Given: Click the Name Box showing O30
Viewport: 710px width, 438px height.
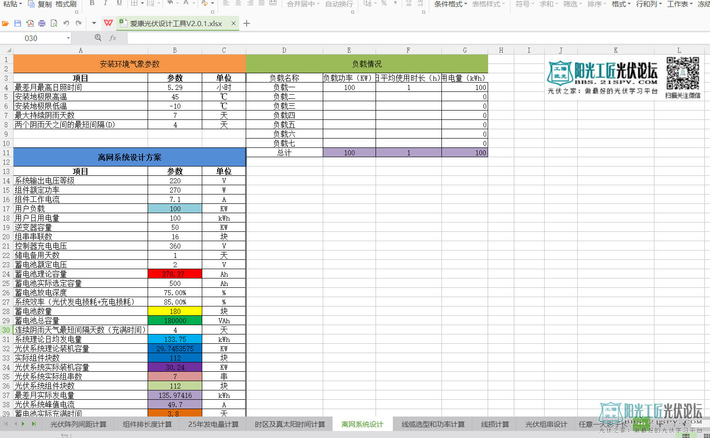Looking at the screenshot, I should coord(31,38).
